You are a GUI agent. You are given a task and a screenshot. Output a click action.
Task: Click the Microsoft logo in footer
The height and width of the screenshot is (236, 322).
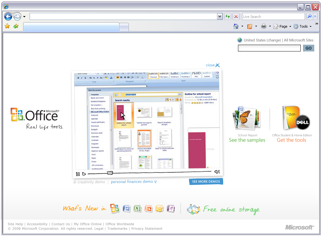click(299, 227)
